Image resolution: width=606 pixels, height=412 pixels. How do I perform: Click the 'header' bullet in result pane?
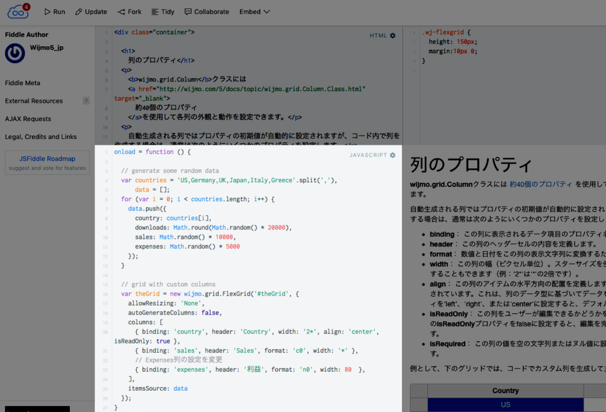441,244
